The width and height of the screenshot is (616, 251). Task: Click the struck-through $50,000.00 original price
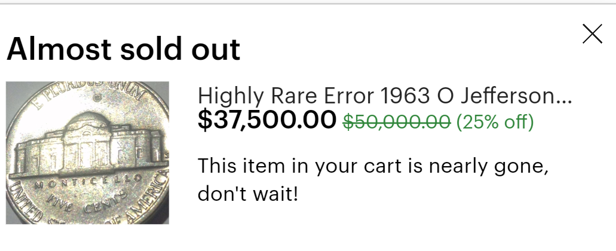(397, 122)
